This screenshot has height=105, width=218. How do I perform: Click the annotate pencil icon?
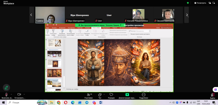(6, 87)
